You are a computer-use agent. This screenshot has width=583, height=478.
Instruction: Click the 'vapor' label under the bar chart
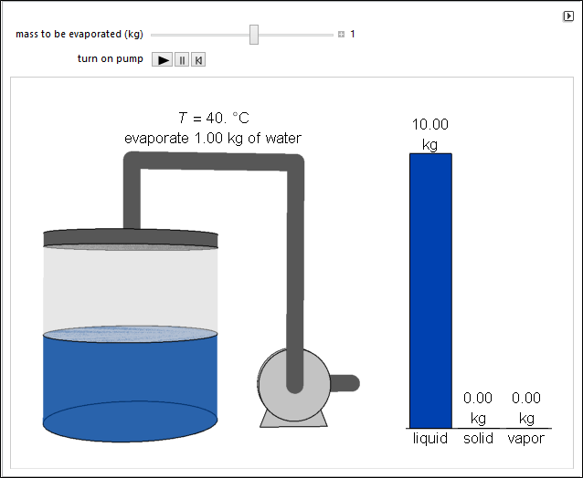(x=526, y=438)
